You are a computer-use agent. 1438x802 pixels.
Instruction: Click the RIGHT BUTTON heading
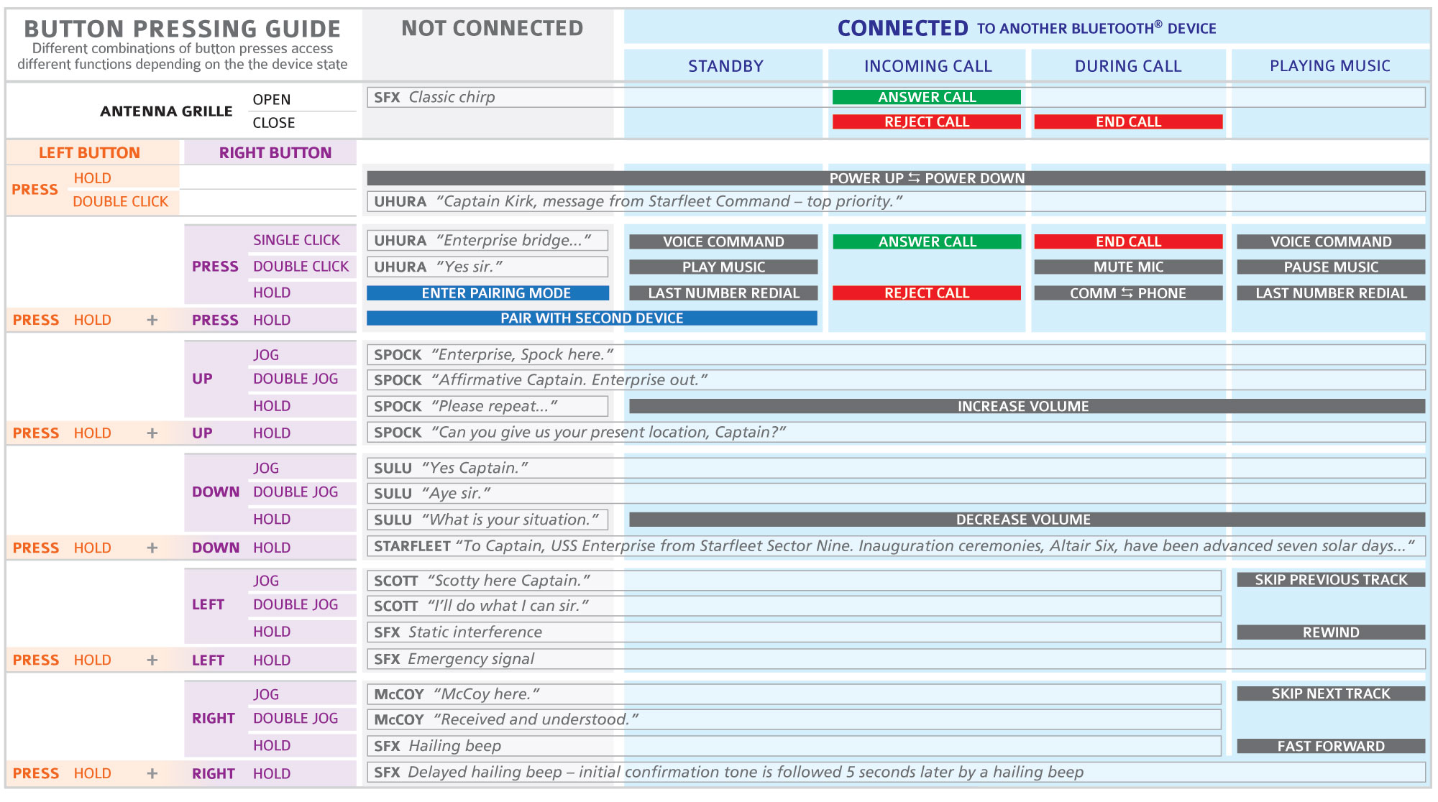275,153
